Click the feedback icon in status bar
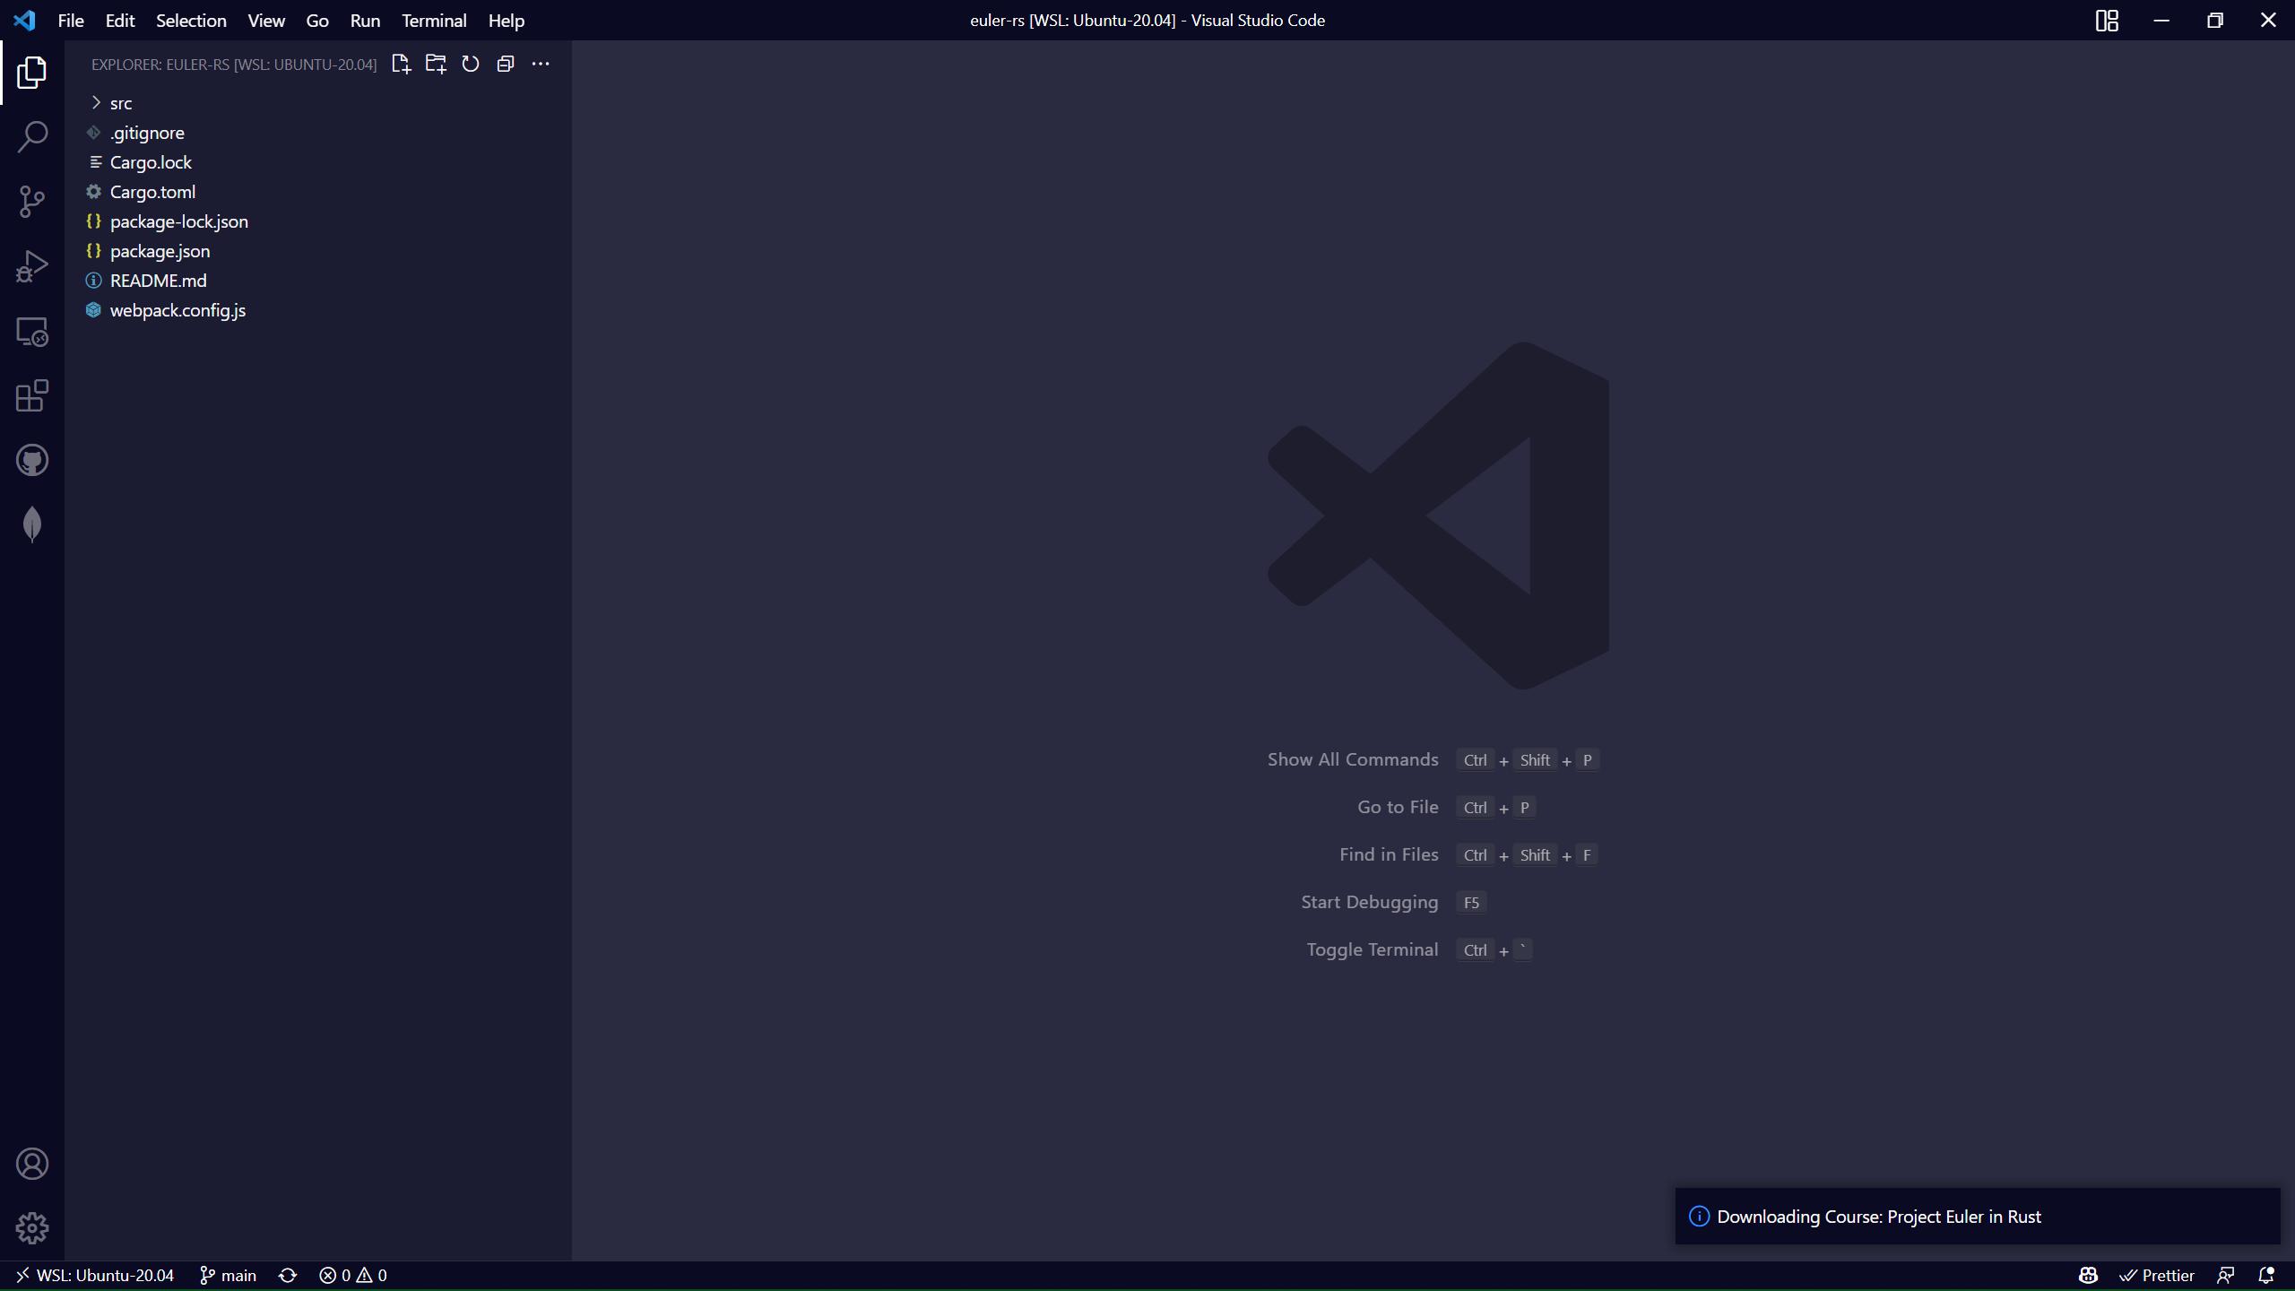2295x1291 pixels. 2225,1275
